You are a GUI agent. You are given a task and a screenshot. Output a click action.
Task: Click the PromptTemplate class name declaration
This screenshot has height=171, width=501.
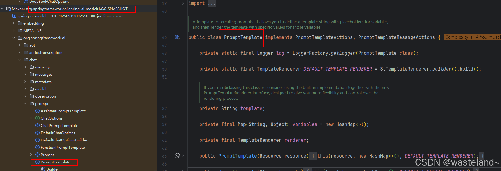coord(243,37)
